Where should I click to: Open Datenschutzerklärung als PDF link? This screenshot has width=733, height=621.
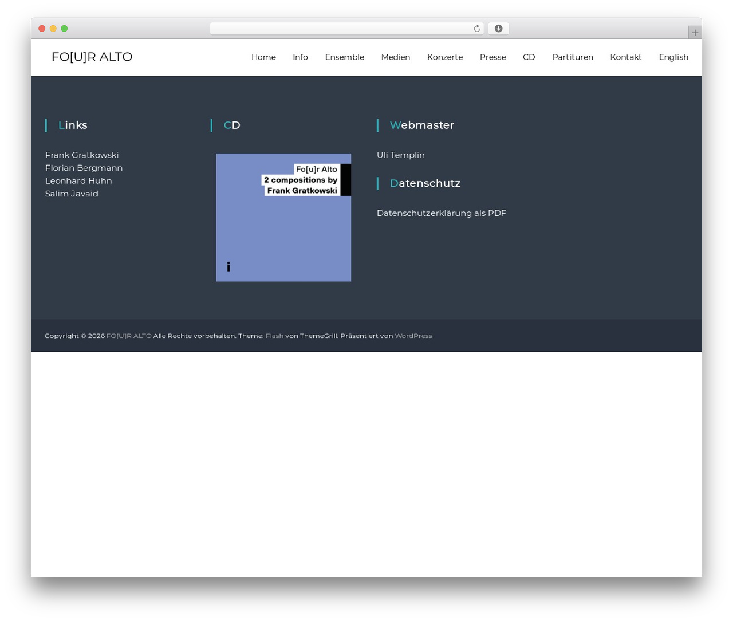pyautogui.click(x=442, y=213)
